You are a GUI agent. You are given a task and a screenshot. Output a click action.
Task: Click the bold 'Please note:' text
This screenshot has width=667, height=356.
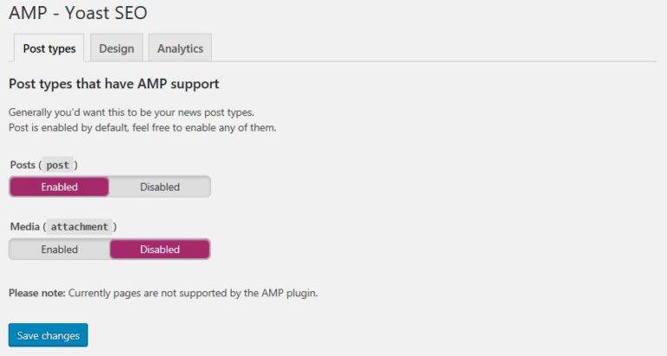pos(36,293)
